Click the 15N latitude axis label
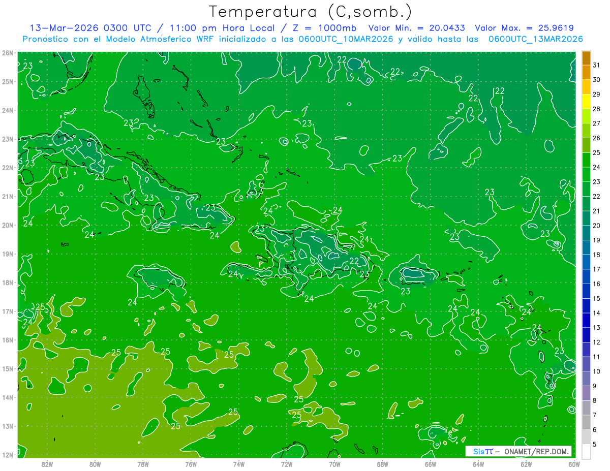 pos(7,369)
